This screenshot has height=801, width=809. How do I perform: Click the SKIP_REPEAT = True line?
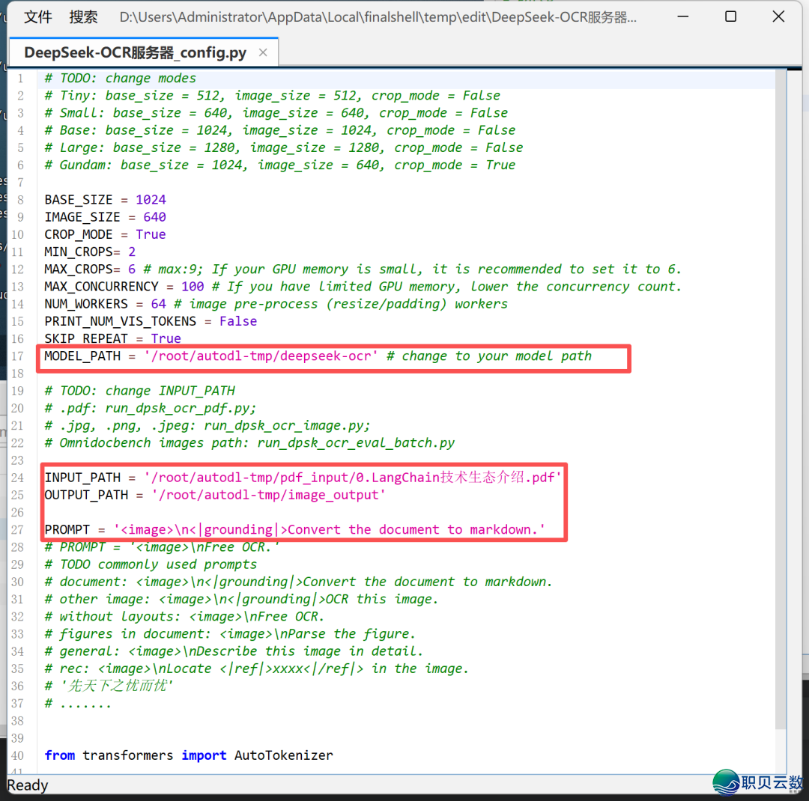tap(105, 338)
